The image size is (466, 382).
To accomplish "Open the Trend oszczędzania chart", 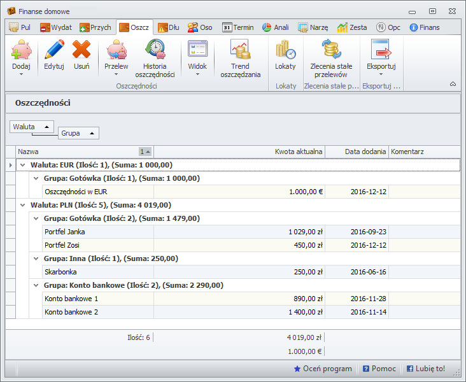I will (240, 50).
